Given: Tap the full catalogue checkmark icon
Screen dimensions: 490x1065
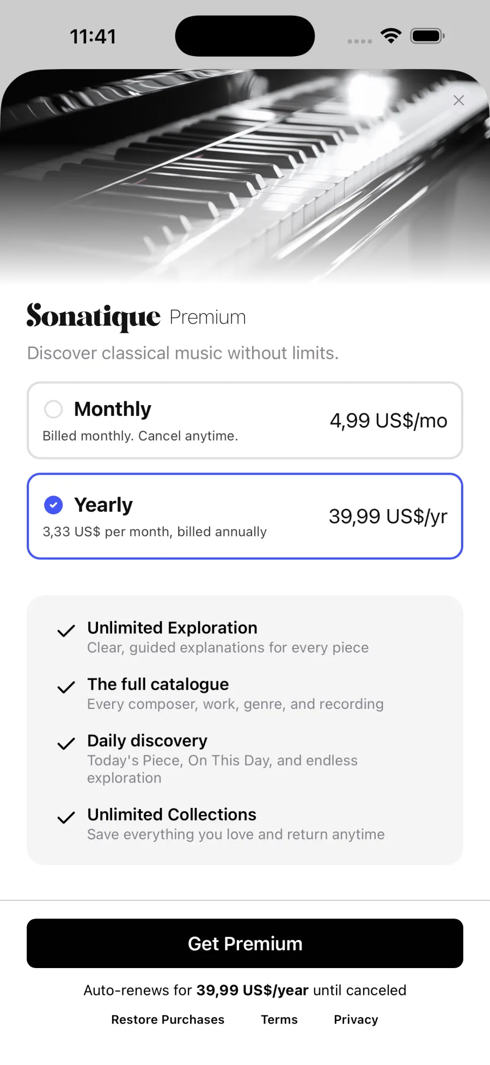Looking at the screenshot, I should [x=66, y=687].
